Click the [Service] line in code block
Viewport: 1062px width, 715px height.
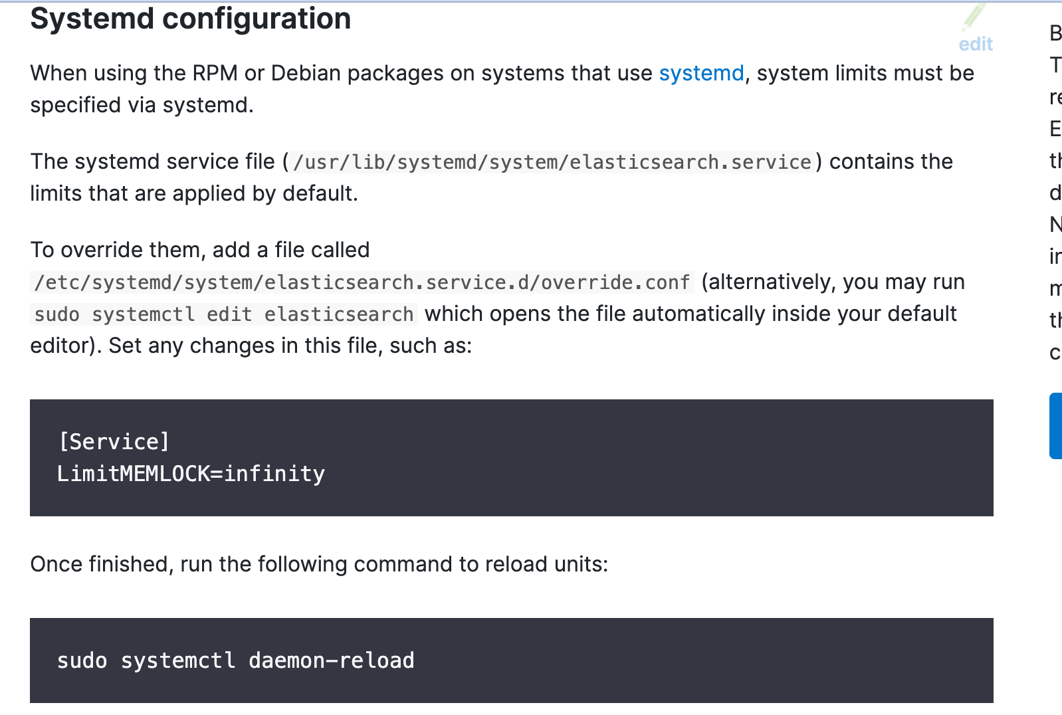(114, 442)
